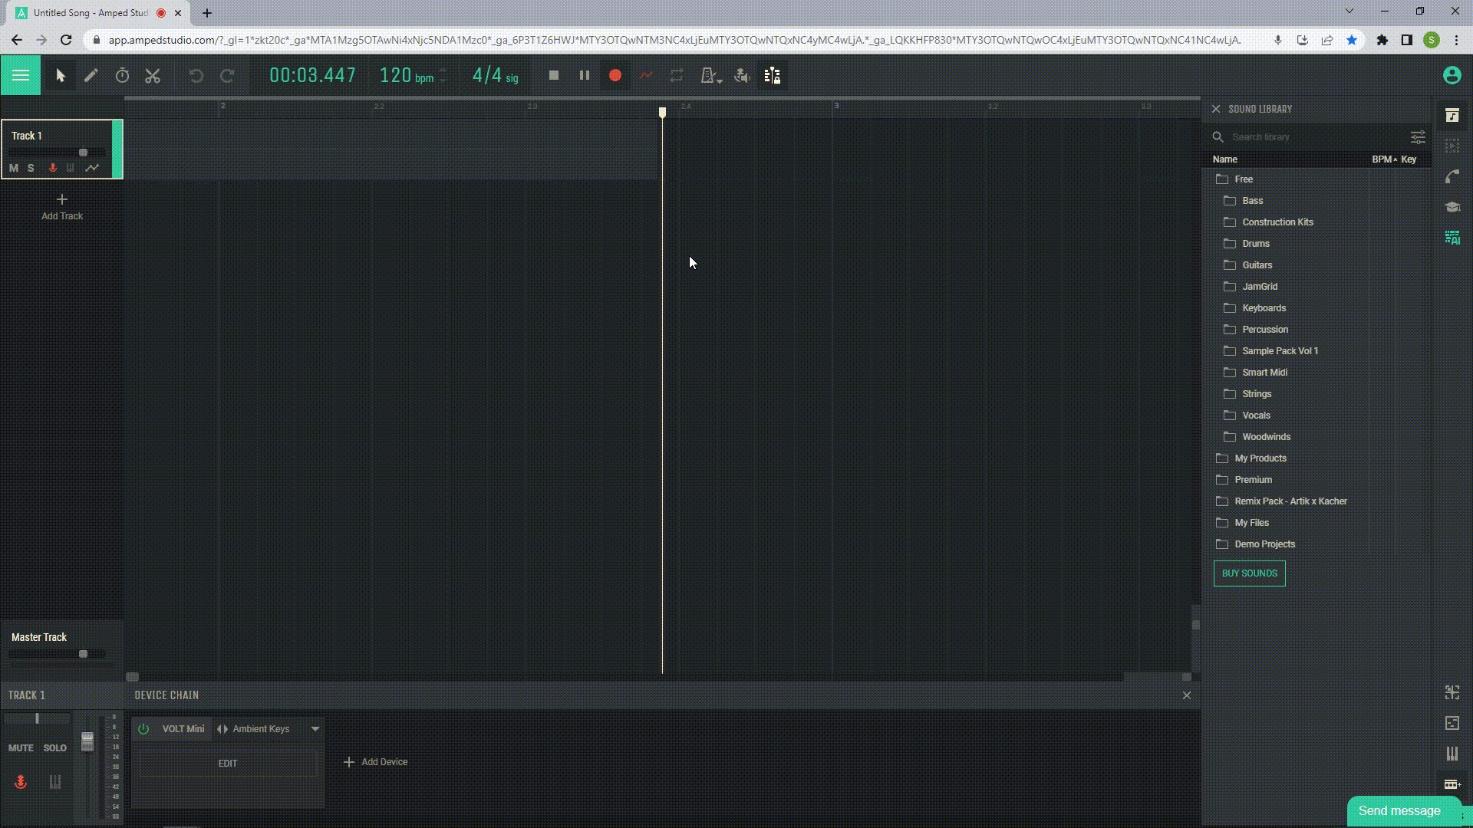Solo Track 1 with S button
This screenshot has width=1473, height=828.
(31, 168)
